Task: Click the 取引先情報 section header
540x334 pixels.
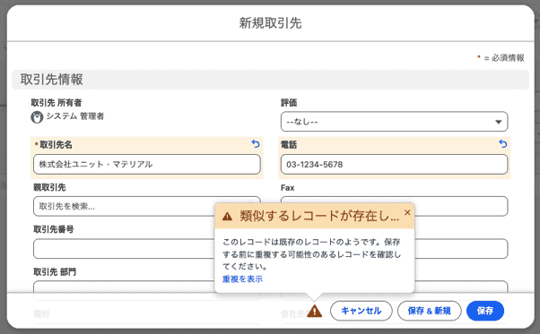Action: (270, 80)
